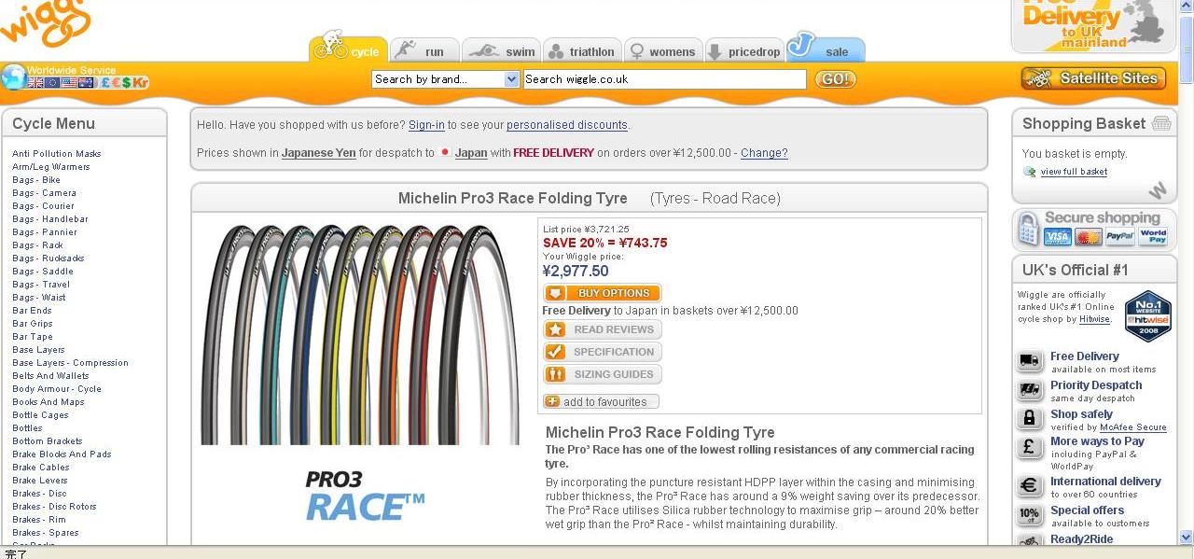Select the UK flag icon
Viewport: 1194px width, 559px height.
click(35, 82)
